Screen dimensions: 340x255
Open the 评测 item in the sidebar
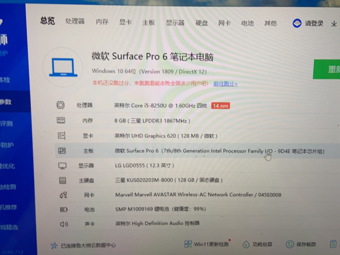(7, 124)
